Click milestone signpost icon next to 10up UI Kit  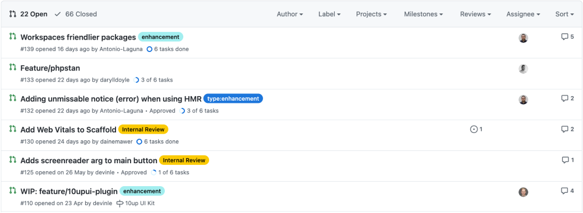click(x=120, y=203)
